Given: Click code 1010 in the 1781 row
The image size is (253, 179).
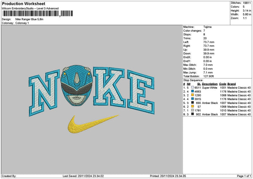Looking at the screenshot, I should coord(223,111).
